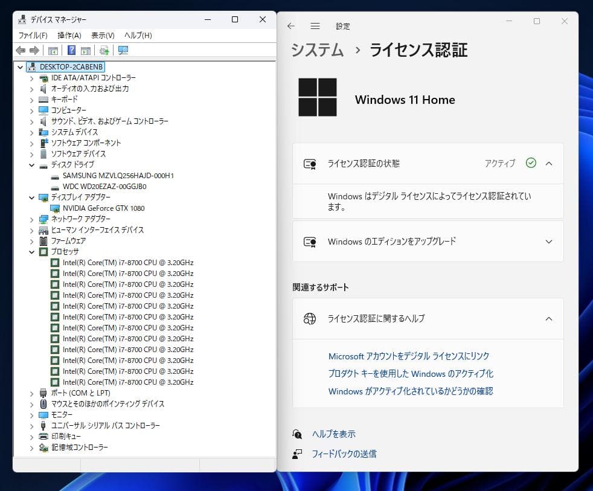Click the Forward navigation arrow
Viewport: 593px width, 491px height.
pos(35,51)
